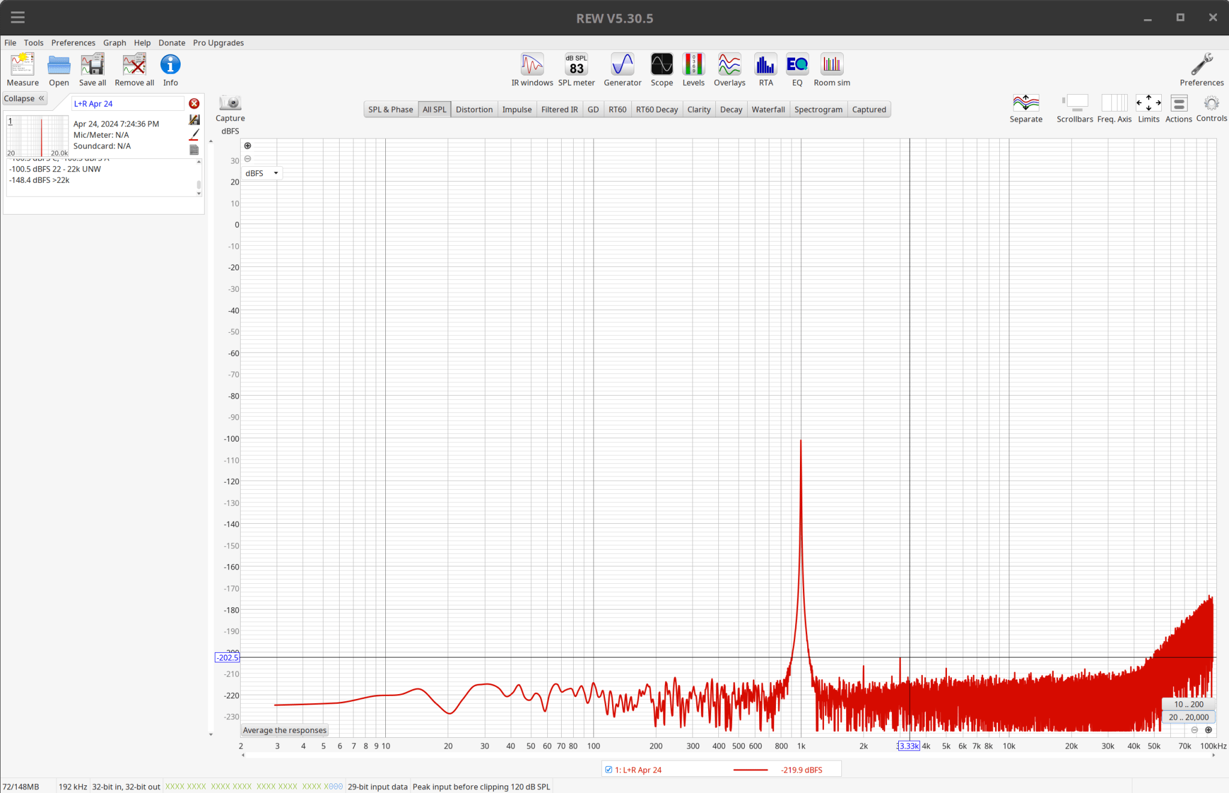This screenshot has width=1229, height=793.
Task: Switch to the Impulse tab
Action: coord(517,109)
